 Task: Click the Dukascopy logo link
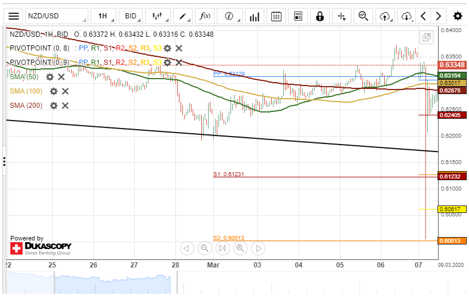(40, 248)
